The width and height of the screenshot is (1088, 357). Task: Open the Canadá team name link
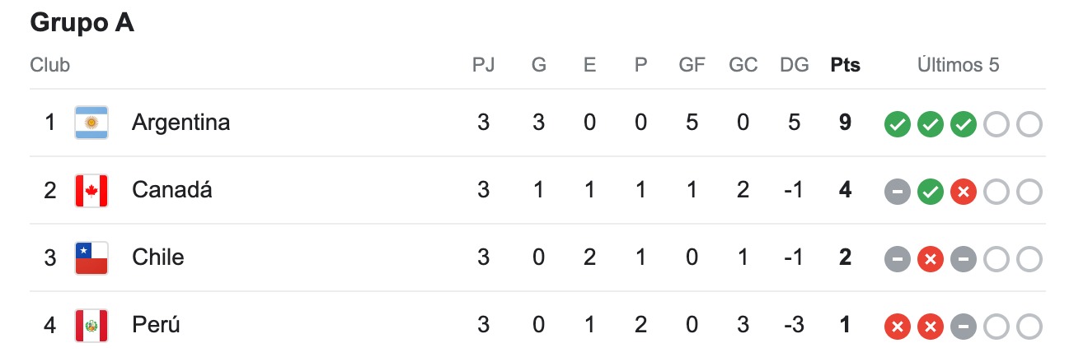click(172, 190)
